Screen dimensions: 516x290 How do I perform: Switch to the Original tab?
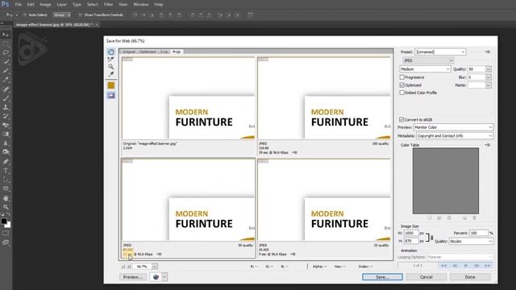(129, 52)
